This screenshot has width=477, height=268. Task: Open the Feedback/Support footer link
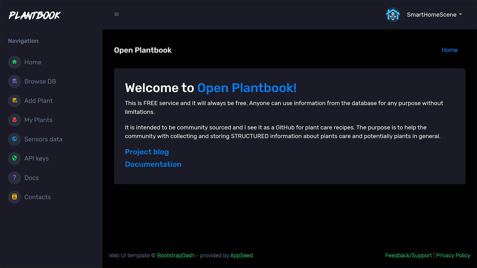(408, 255)
